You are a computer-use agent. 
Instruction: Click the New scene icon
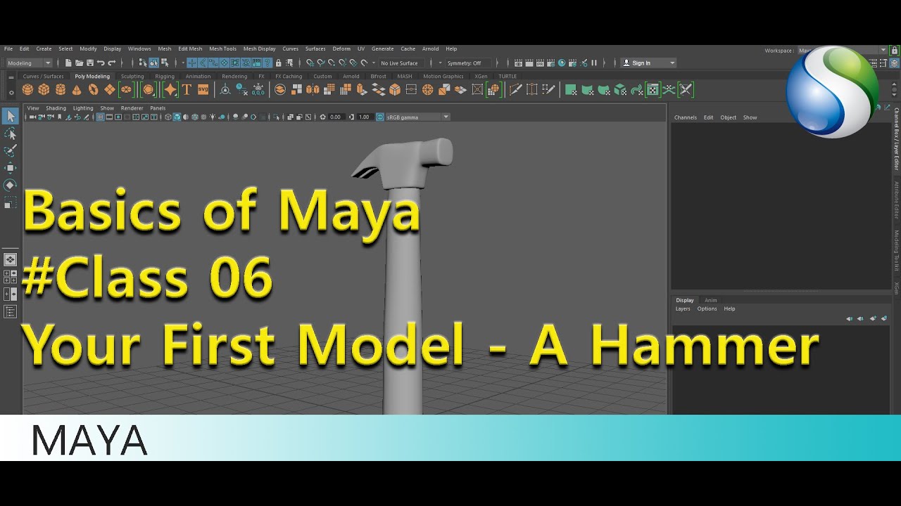tap(69, 63)
